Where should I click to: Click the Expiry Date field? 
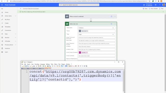click(96, 41)
